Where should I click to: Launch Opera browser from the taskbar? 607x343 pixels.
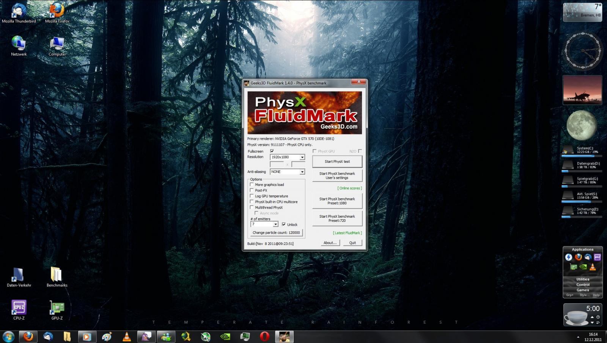click(265, 336)
